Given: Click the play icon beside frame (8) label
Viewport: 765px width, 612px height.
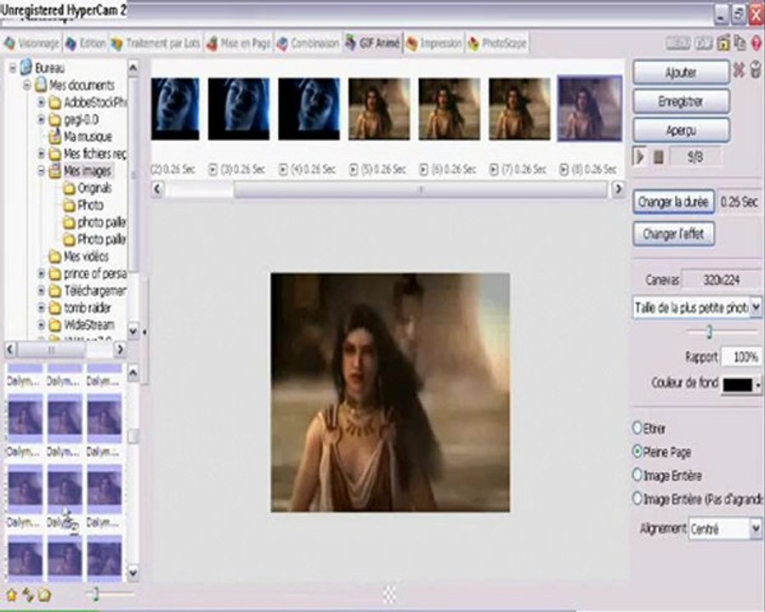Looking at the screenshot, I should (564, 169).
